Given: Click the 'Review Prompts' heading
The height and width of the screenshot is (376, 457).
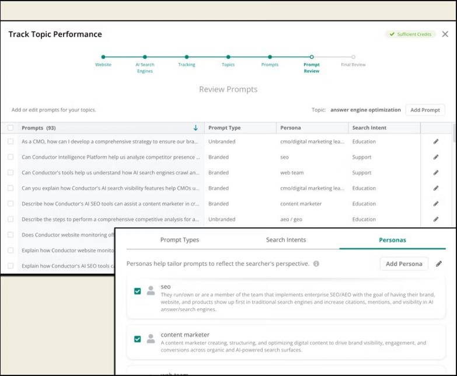Looking at the screenshot, I should [x=228, y=89].
